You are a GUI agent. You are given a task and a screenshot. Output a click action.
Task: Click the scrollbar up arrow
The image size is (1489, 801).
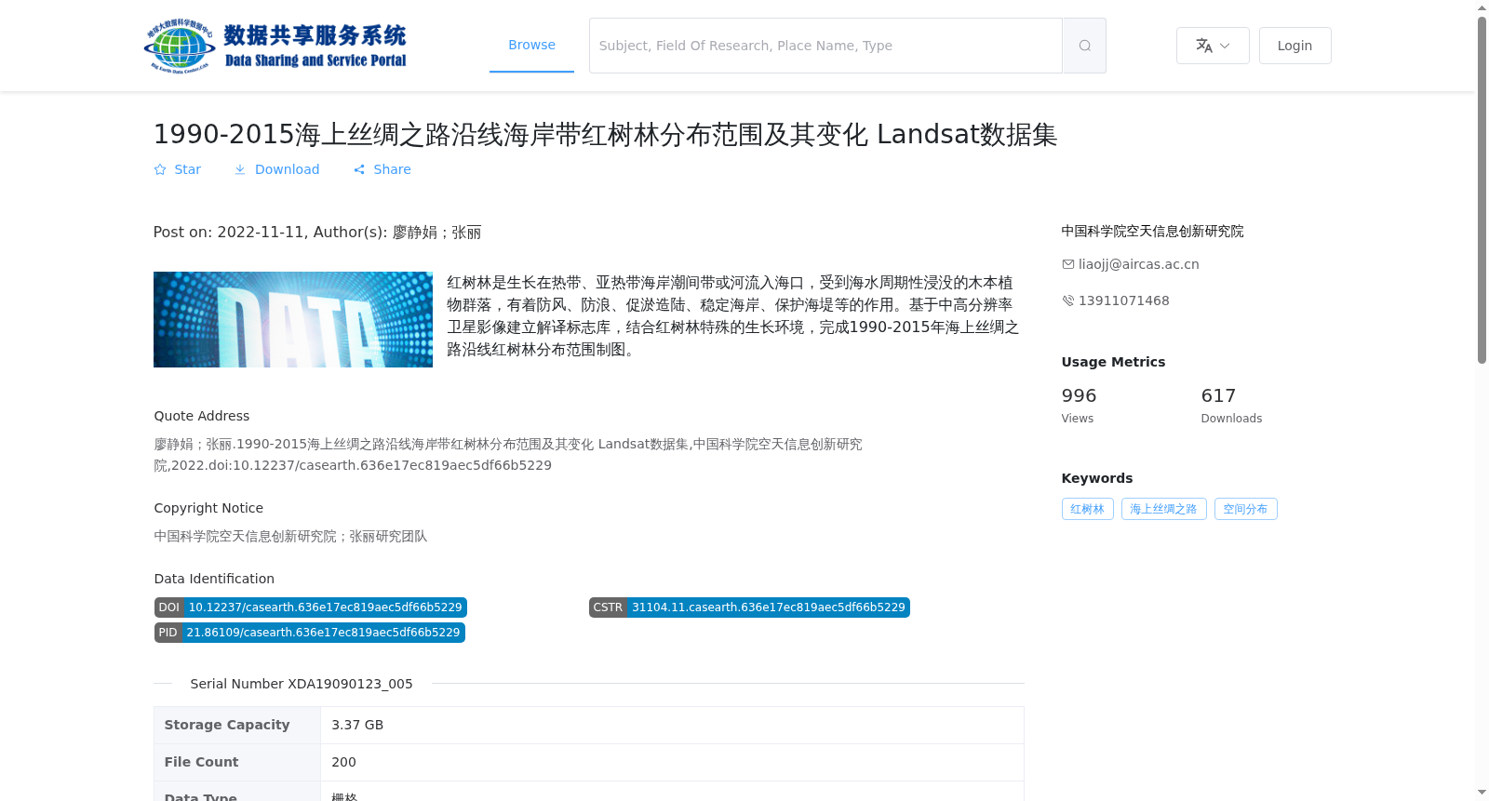1482,7
